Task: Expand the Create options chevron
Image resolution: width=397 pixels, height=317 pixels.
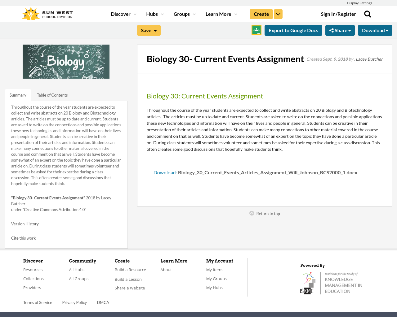Action: pos(278,13)
